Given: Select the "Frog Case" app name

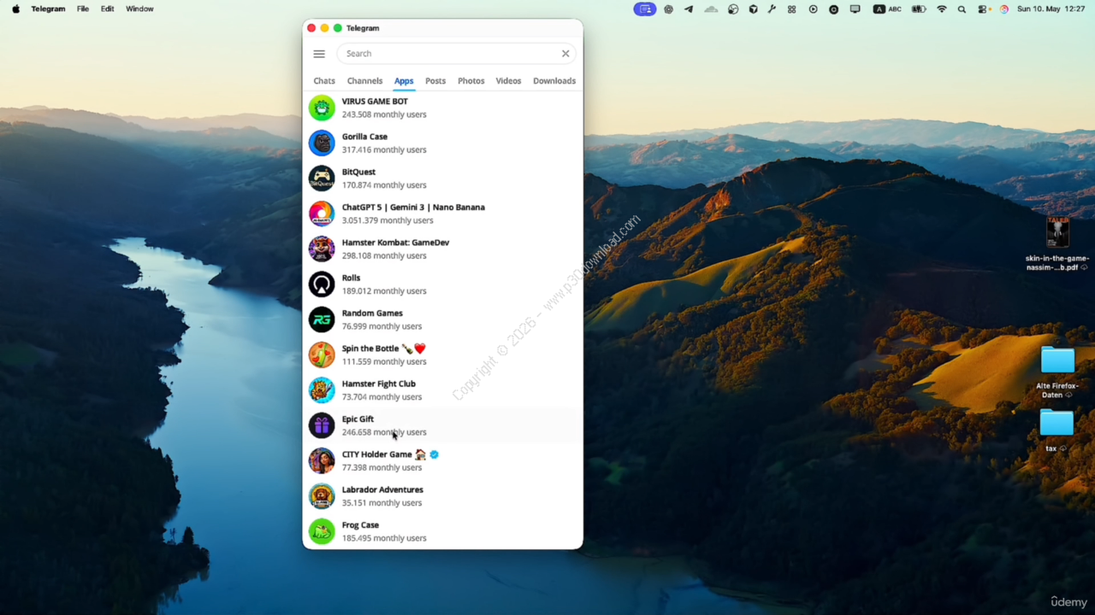Looking at the screenshot, I should [360, 525].
